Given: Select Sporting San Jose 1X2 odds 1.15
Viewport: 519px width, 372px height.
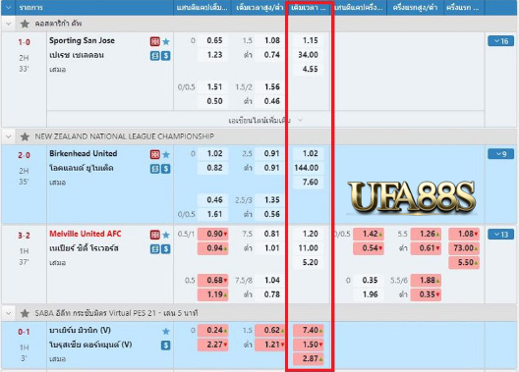Looking at the screenshot, I should pyautogui.click(x=309, y=40).
